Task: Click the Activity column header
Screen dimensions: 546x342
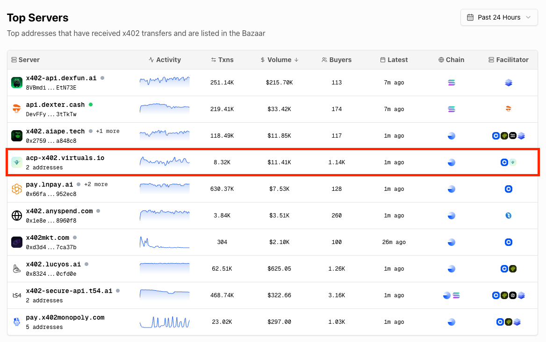Action: 165,60
